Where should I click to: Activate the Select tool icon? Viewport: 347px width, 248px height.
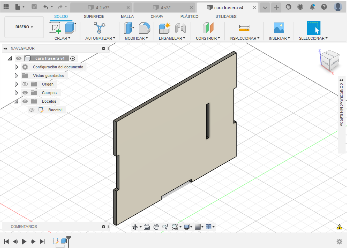(313, 28)
